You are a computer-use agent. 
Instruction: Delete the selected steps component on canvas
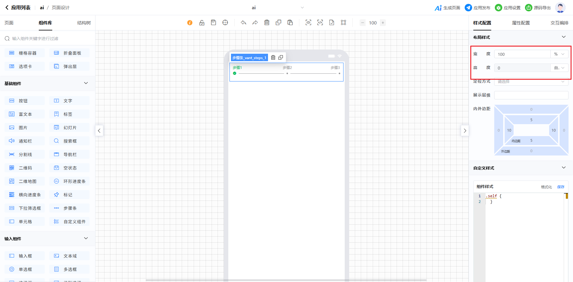(273, 58)
